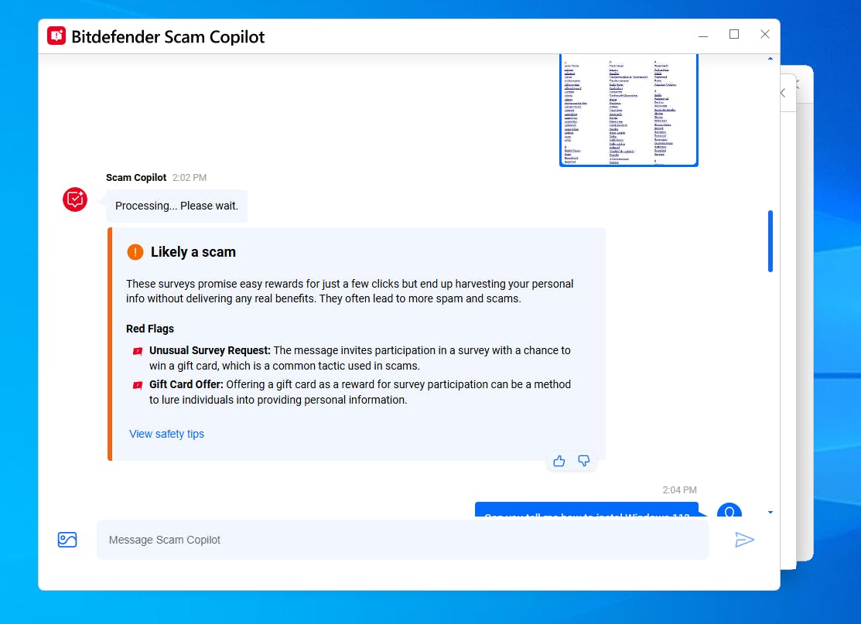
Task: Click the back chevron in the window behind
Action: [x=783, y=93]
